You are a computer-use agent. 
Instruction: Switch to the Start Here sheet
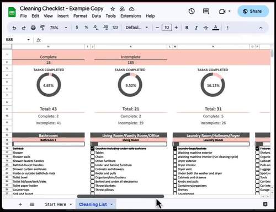(56, 204)
